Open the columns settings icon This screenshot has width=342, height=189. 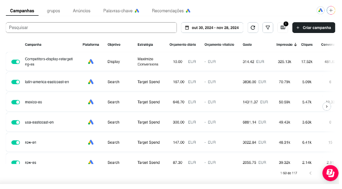[x=283, y=28]
